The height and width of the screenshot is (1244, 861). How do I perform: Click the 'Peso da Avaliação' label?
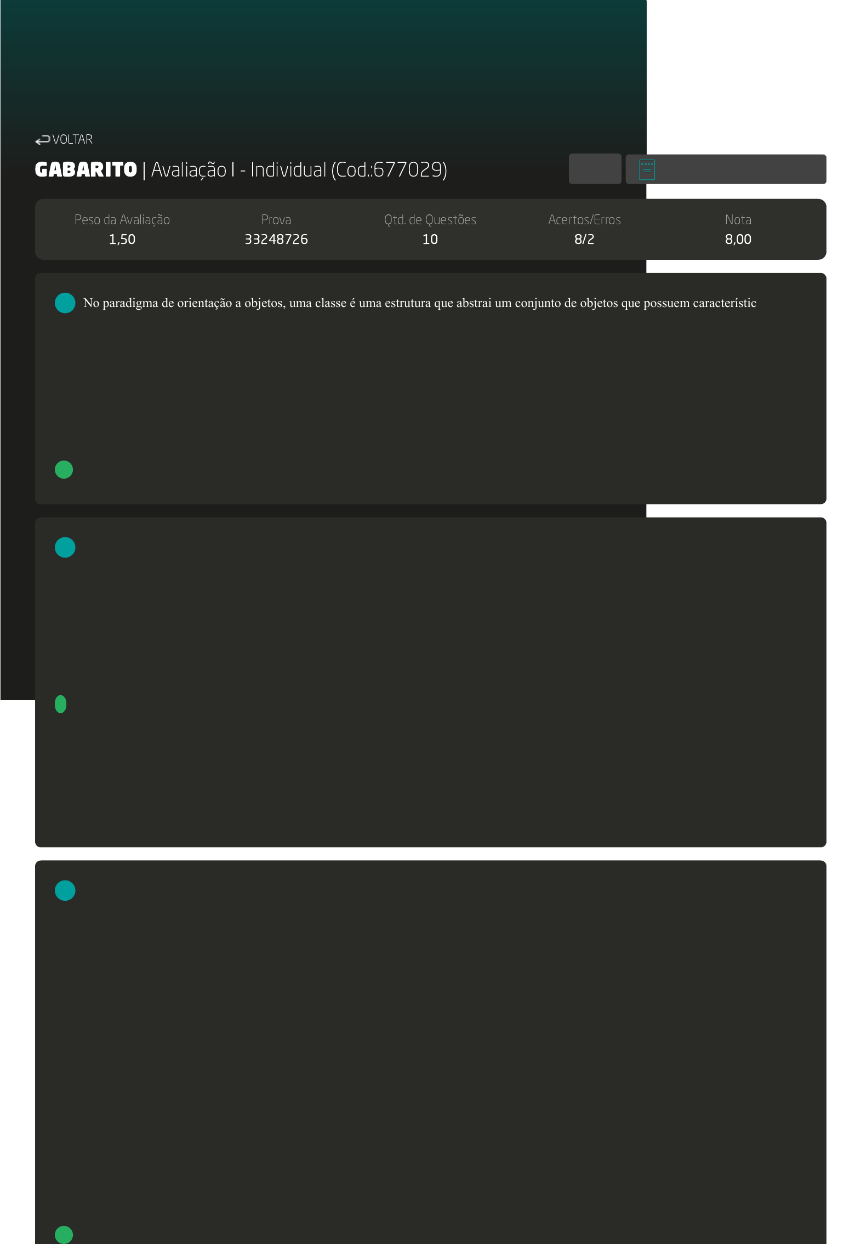pyautogui.click(x=122, y=220)
